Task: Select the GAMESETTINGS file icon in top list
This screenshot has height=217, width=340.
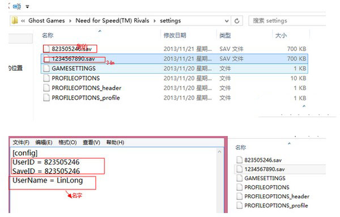Action: pos(46,69)
